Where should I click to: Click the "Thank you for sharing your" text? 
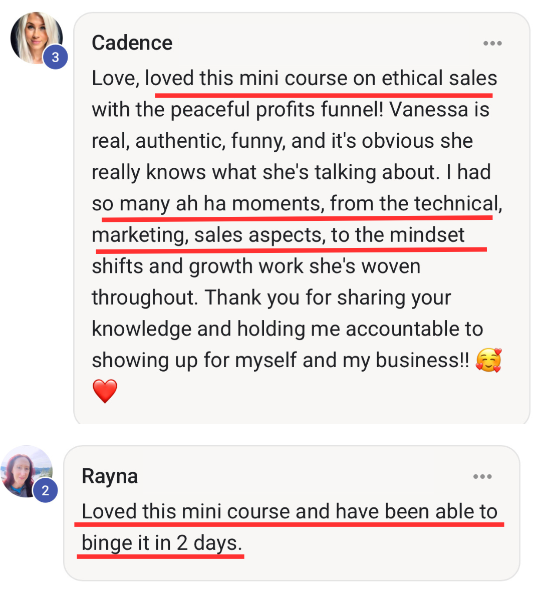(x=328, y=298)
